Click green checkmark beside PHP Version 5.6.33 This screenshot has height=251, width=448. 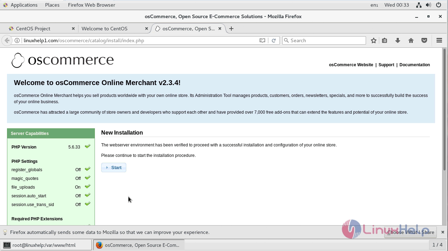88,146
